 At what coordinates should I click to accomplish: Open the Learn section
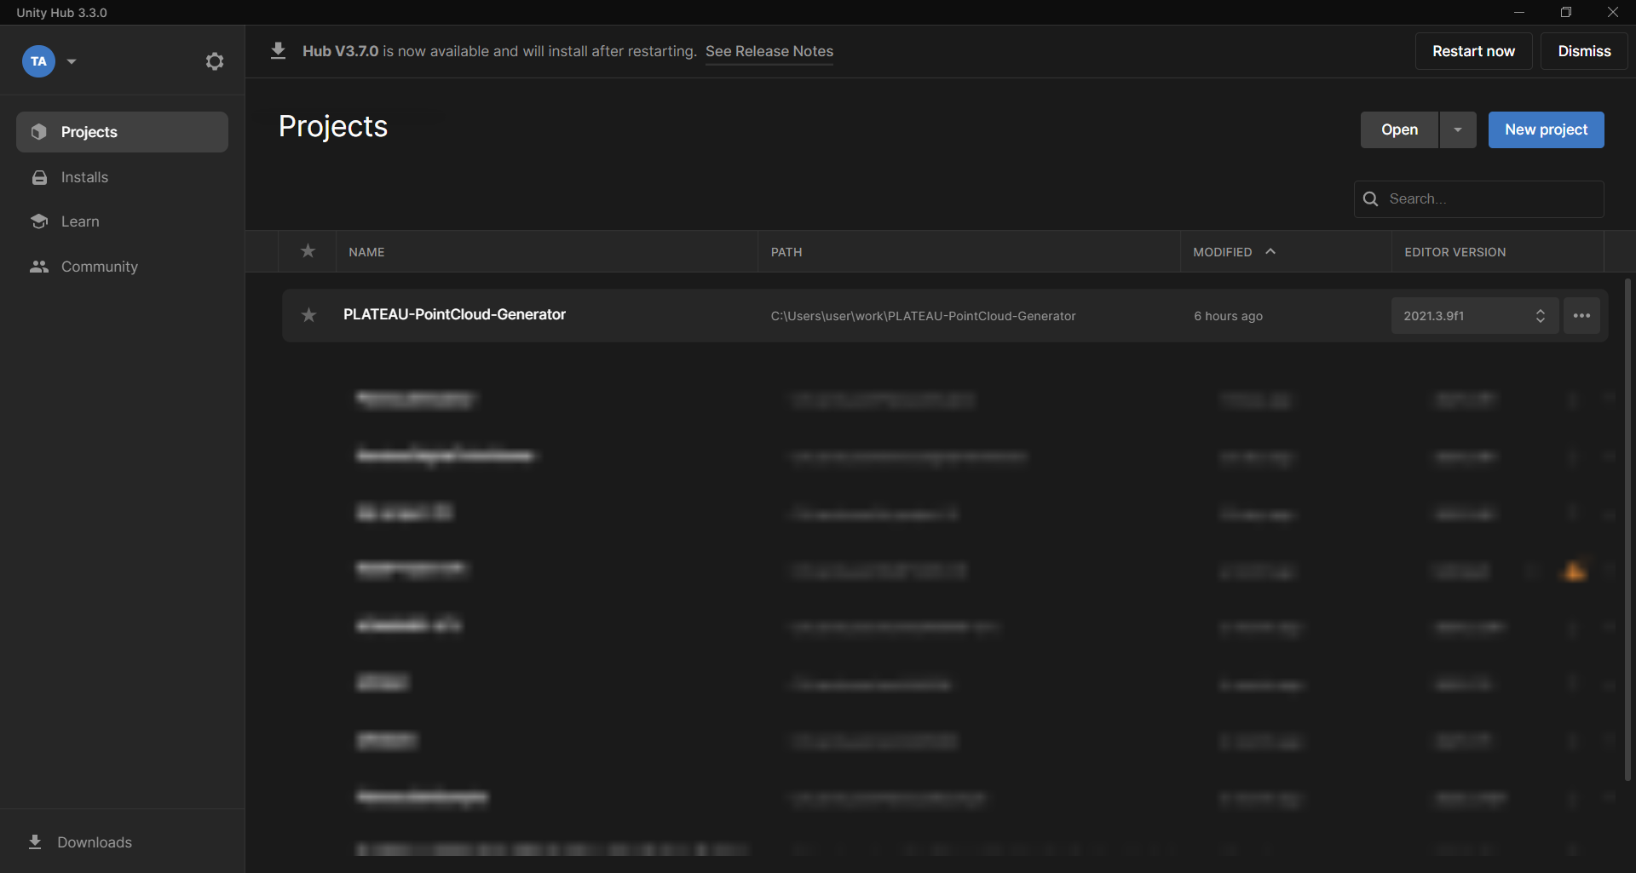tap(80, 221)
